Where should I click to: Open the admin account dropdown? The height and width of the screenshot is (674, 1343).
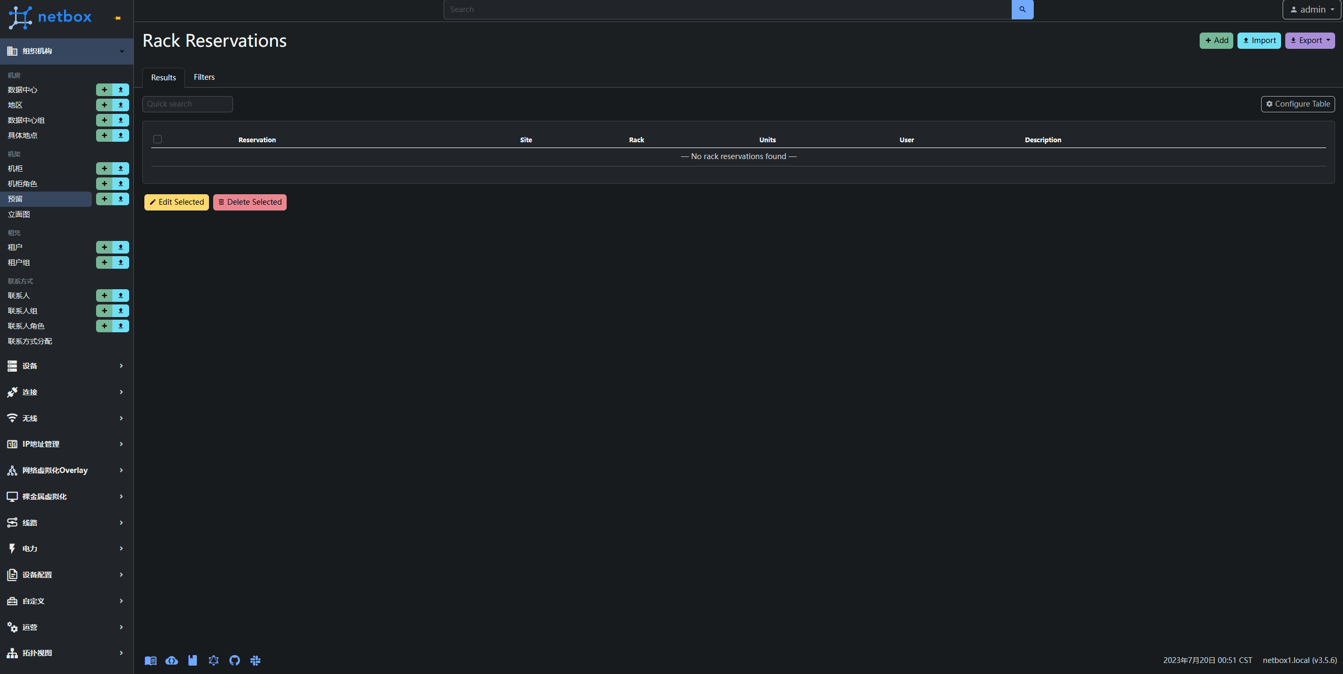click(x=1310, y=9)
